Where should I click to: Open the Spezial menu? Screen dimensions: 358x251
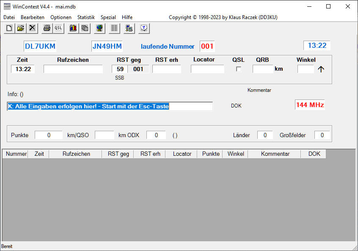coord(108,17)
